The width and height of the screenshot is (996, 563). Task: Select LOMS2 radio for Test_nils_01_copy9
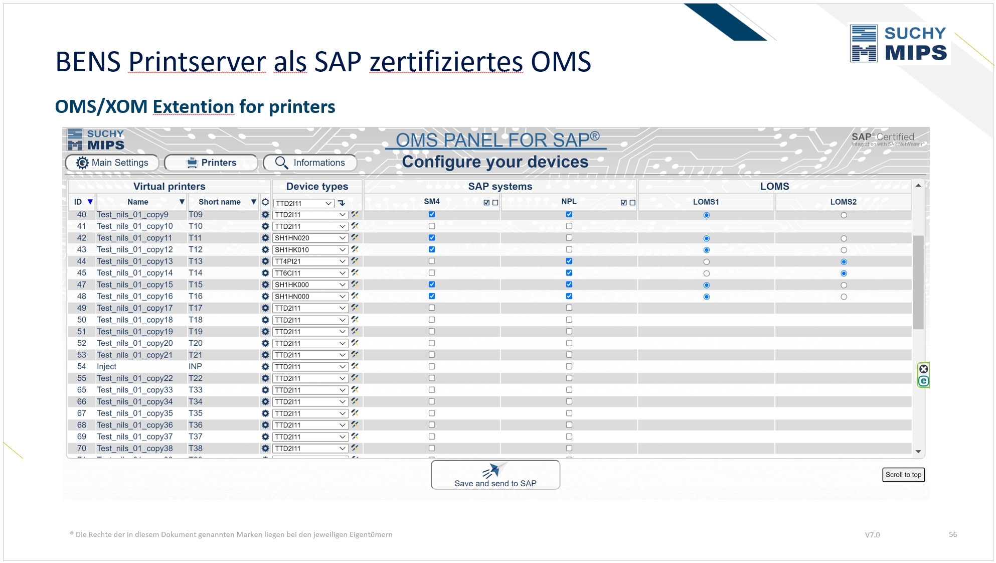[844, 215]
